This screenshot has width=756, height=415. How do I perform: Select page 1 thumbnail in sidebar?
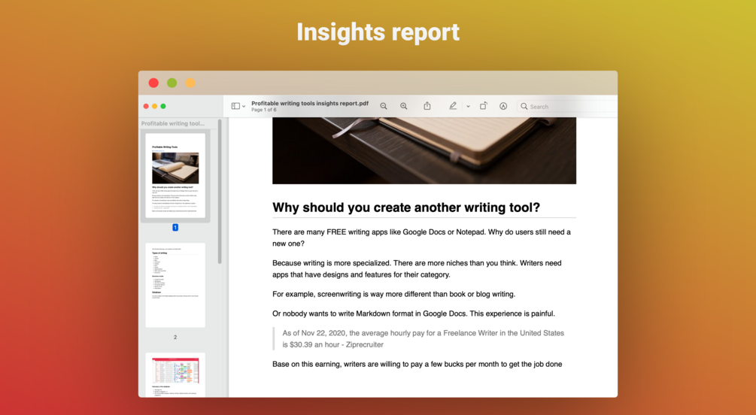175,175
